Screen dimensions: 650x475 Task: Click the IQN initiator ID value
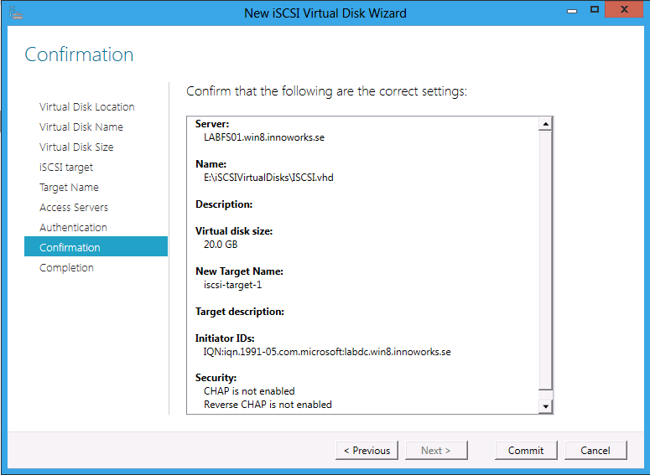[x=327, y=352]
